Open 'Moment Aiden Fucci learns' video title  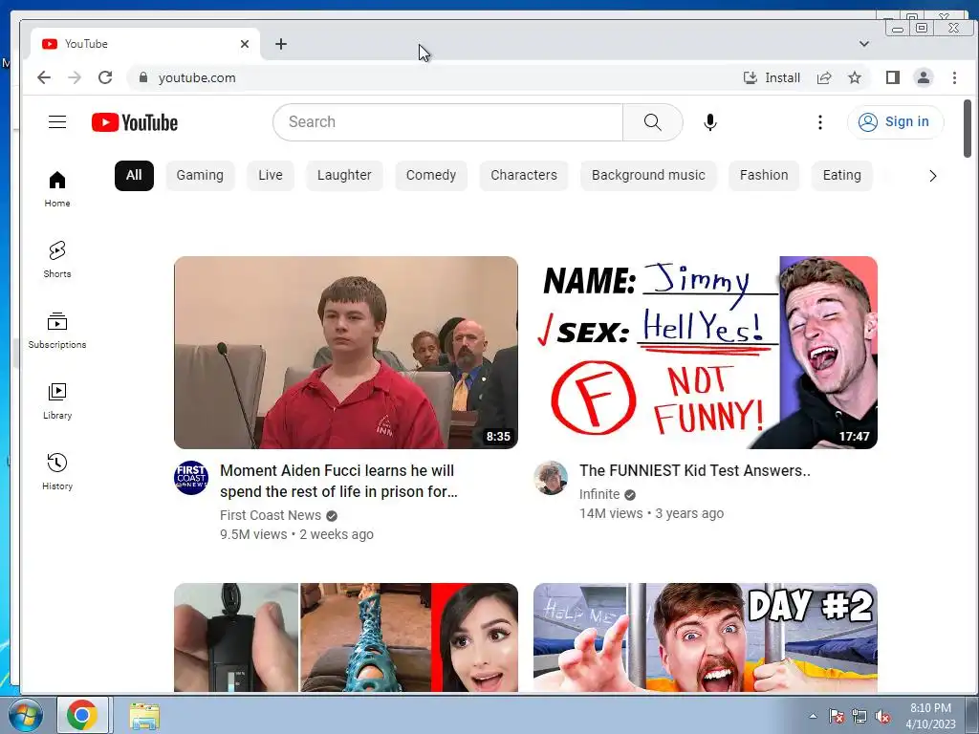pyautogui.click(x=338, y=482)
